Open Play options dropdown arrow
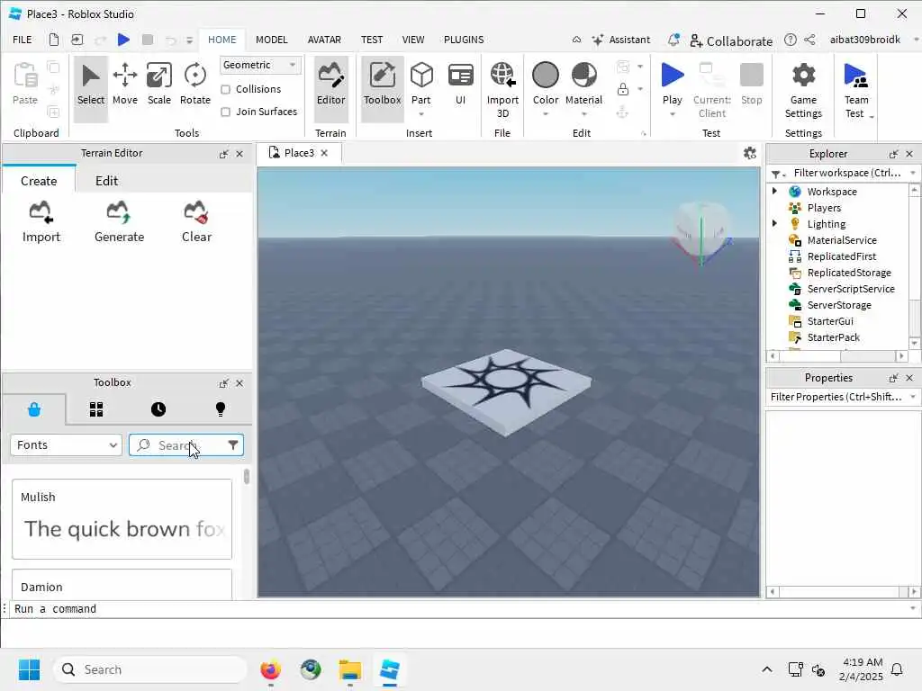Viewport: 922px width, 691px height. [x=672, y=114]
